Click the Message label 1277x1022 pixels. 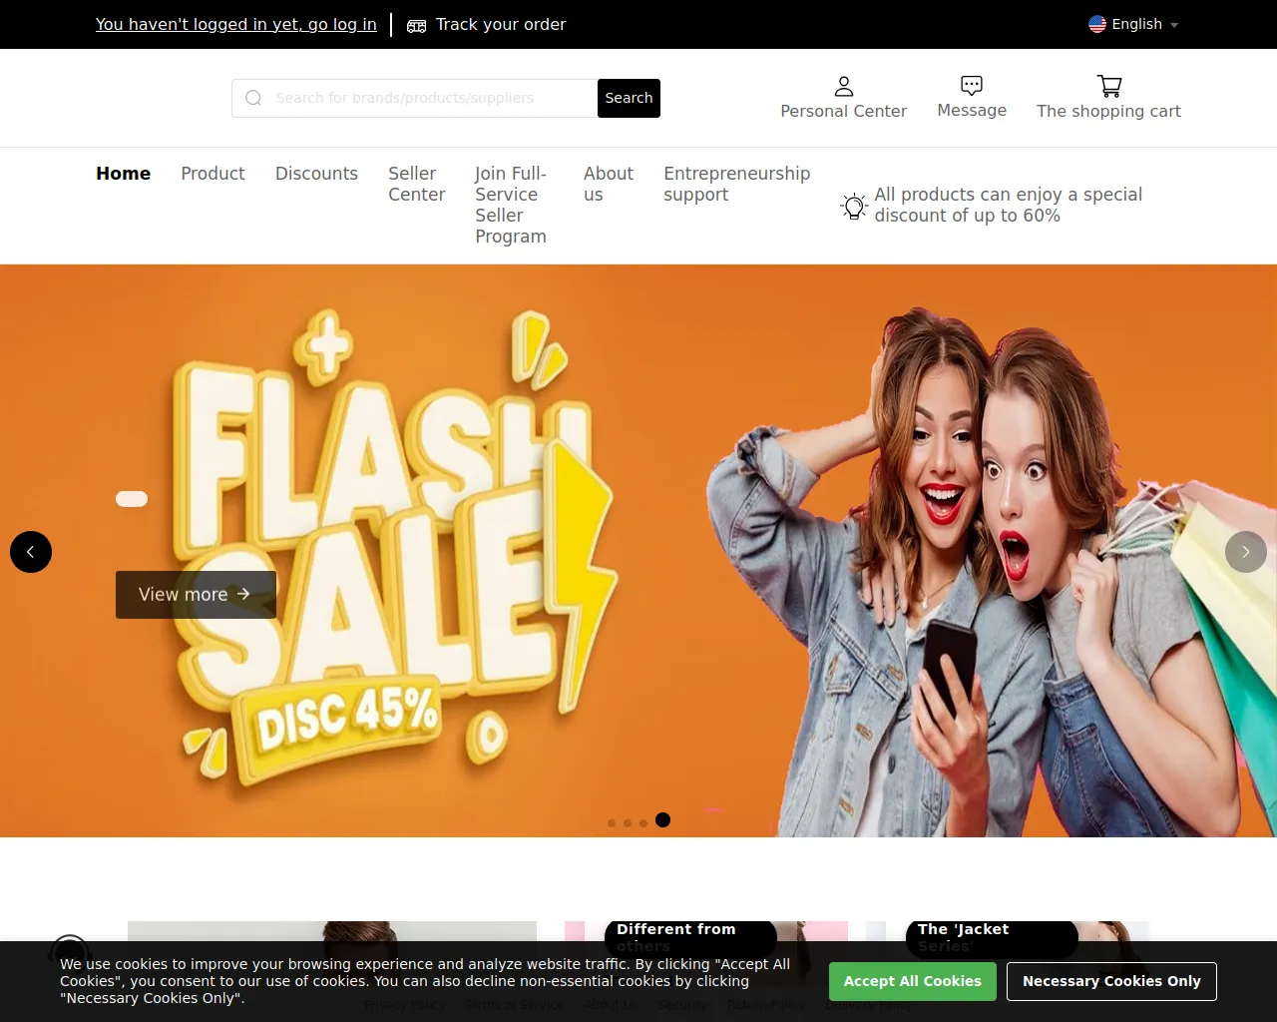click(x=972, y=110)
